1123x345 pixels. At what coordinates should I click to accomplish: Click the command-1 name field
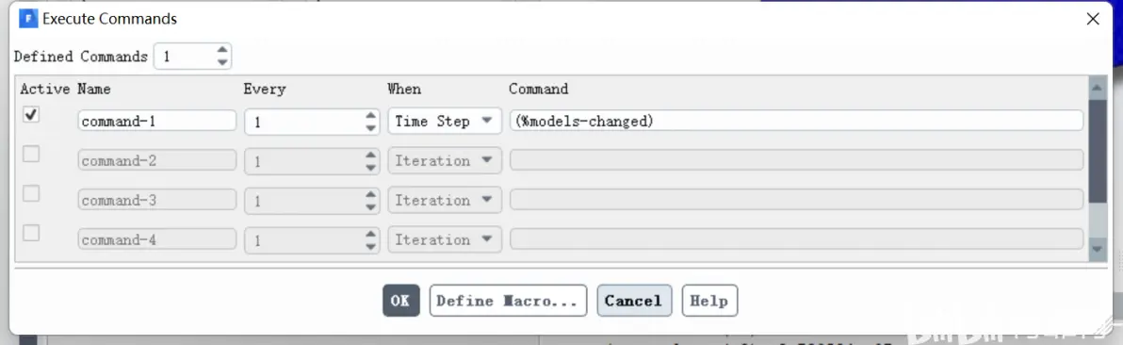coord(156,122)
